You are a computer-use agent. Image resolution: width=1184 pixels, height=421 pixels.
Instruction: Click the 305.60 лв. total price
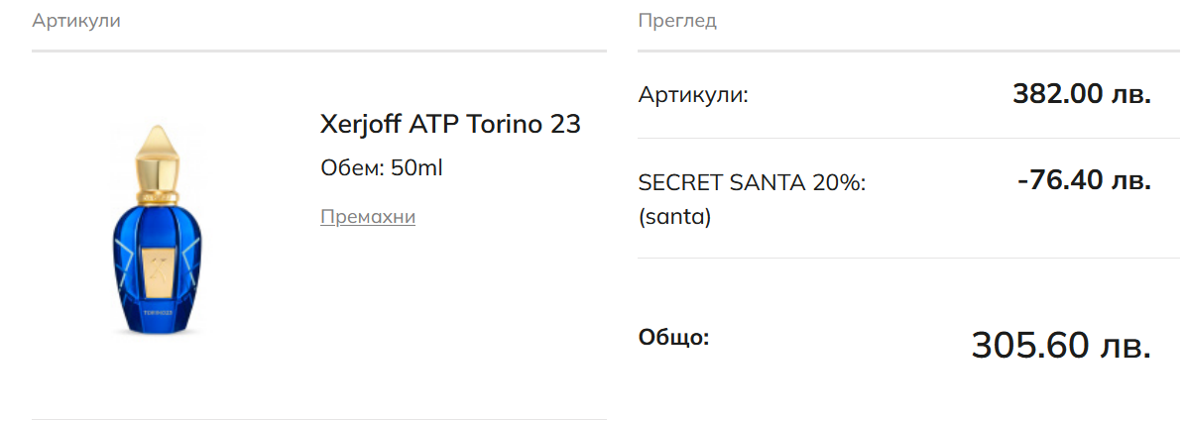coord(1060,346)
